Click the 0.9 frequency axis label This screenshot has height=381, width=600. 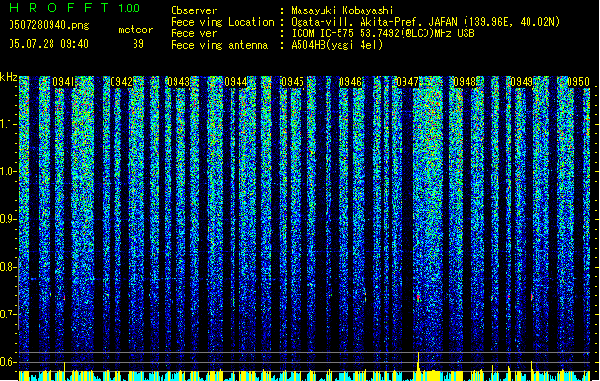pos(8,219)
